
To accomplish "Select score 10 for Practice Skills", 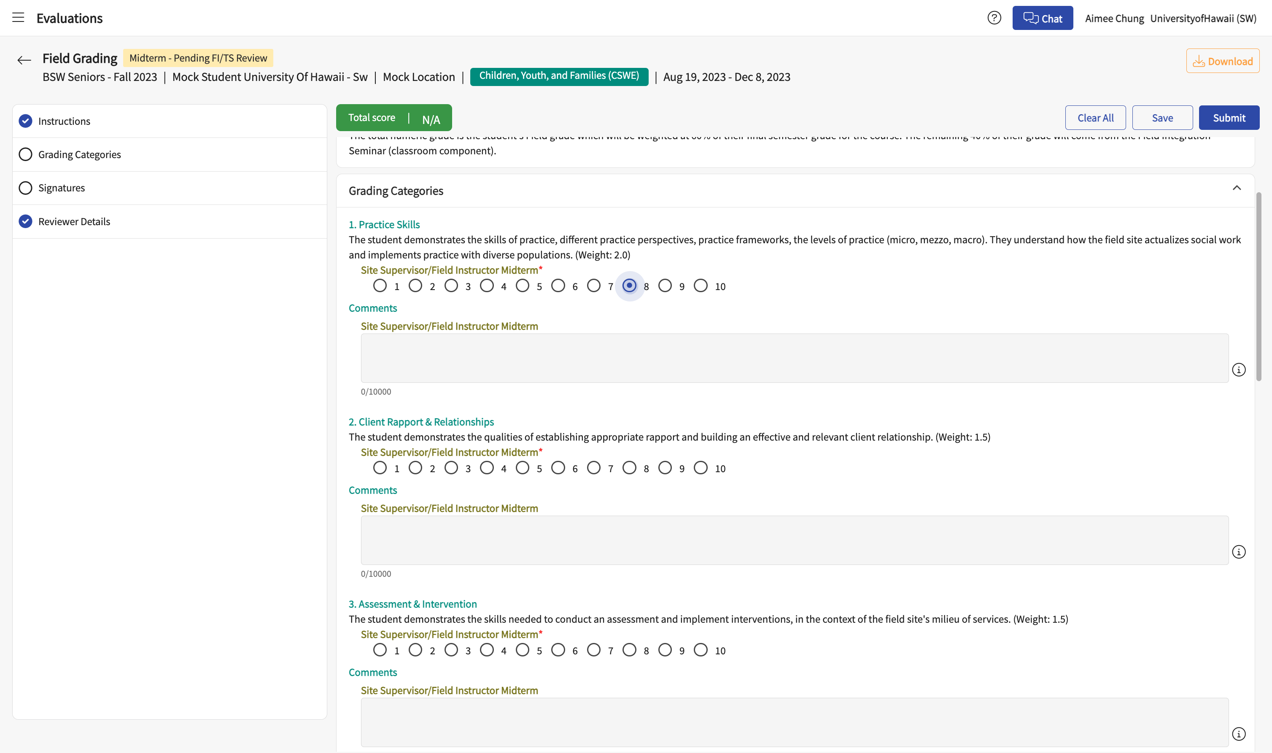I will 701,286.
